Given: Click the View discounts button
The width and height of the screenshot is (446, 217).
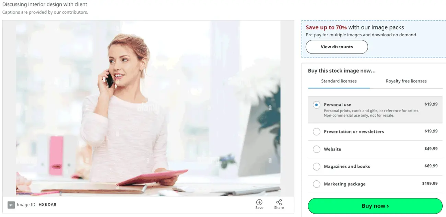Looking at the screenshot, I should [x=337, y=47].
